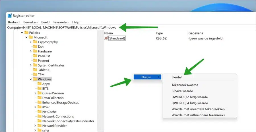256x132 pixels.
Task: Open the Bewerken menu
Action: pyautogui.click(x=30, y=22)
